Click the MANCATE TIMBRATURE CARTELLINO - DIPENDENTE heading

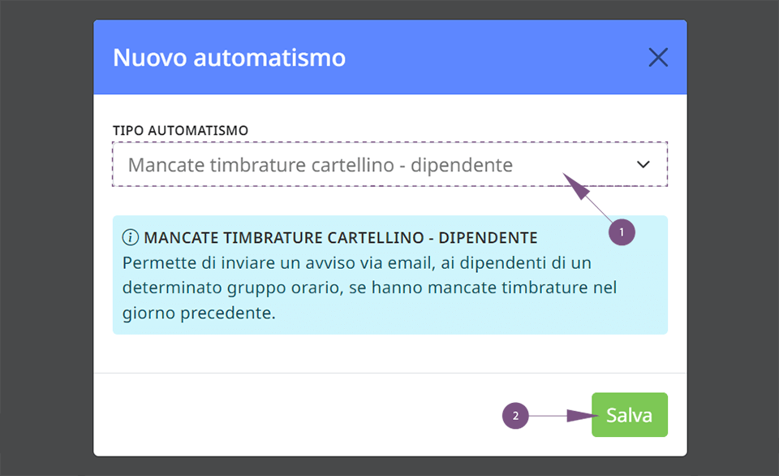tap(341, 238)
